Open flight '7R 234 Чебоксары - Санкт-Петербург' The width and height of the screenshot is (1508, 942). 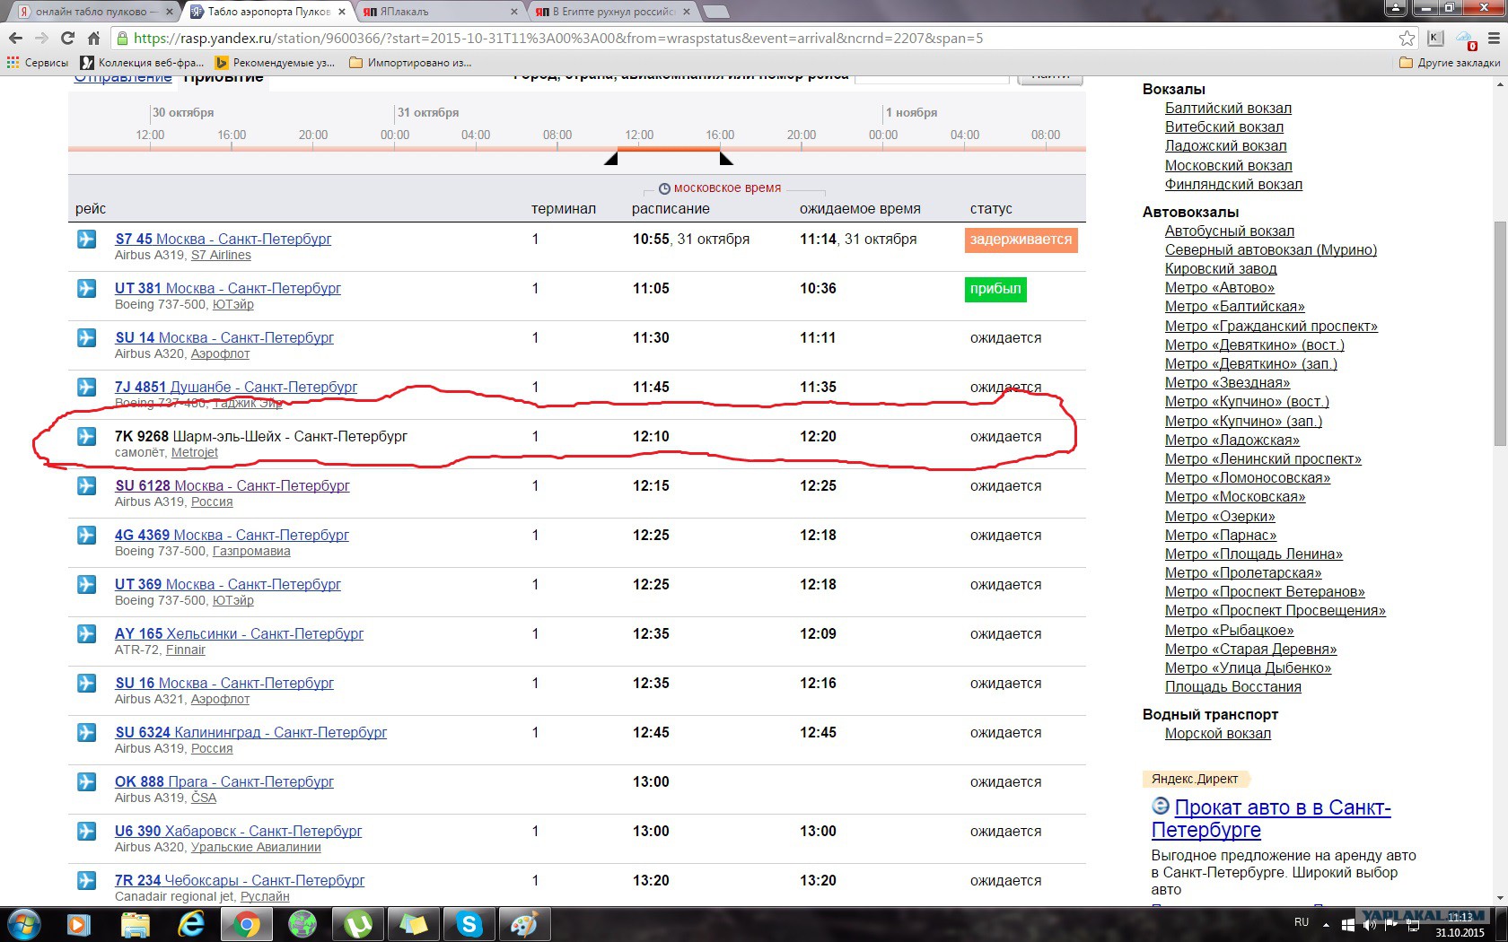[240, 881]
